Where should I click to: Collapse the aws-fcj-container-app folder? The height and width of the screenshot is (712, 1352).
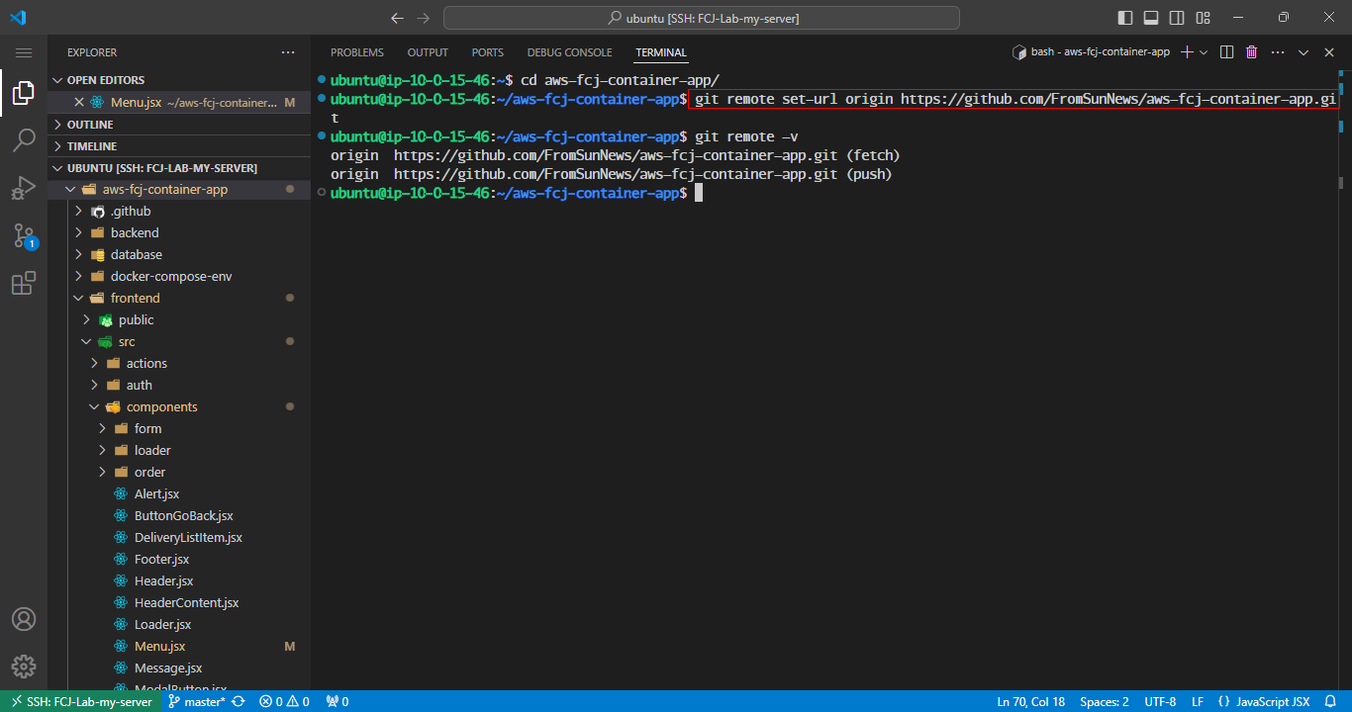point(179,190)
